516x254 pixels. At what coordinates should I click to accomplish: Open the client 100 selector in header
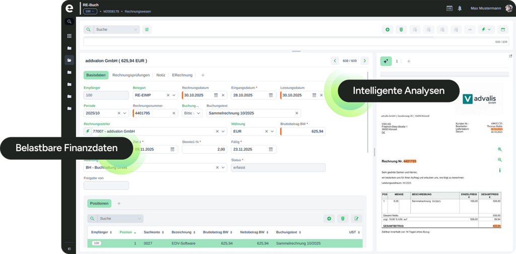(x=90, y=11)
